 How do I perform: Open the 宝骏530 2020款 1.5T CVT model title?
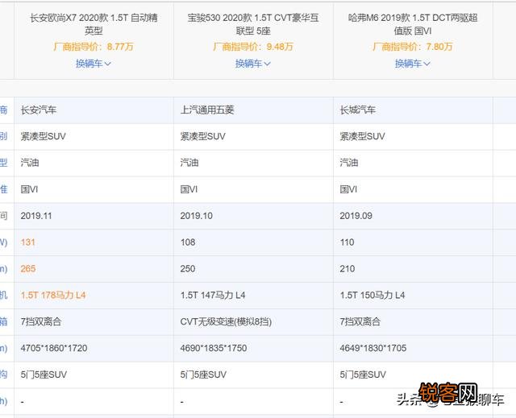pos(253,24)
